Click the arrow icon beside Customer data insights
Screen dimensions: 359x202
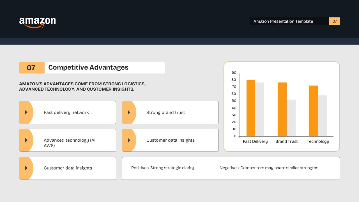point(129,140)
